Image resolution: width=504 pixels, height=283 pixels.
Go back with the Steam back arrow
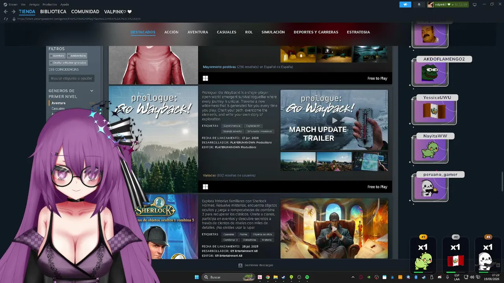(6, 12)
